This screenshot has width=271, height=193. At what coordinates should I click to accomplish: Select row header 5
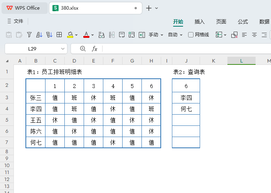click(x=7, y=120)
